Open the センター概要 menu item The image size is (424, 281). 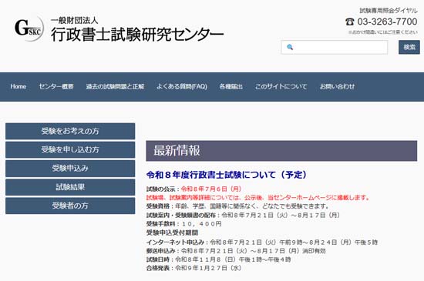coord(56,87)
